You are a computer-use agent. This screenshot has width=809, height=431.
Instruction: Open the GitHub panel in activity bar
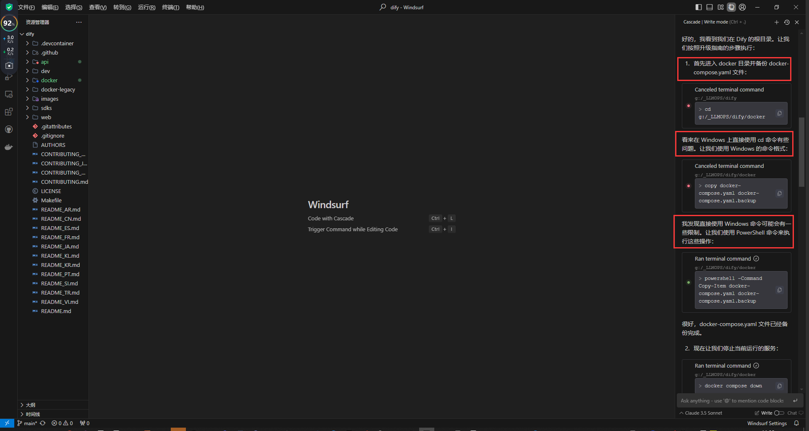9,130
